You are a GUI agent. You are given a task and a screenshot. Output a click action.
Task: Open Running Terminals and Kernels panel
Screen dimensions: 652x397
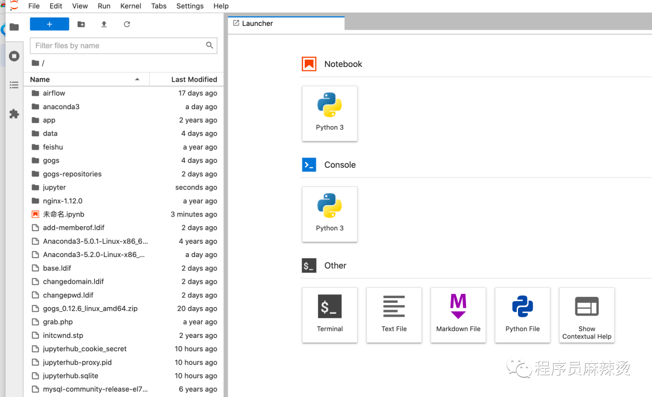tap(14, 56)
